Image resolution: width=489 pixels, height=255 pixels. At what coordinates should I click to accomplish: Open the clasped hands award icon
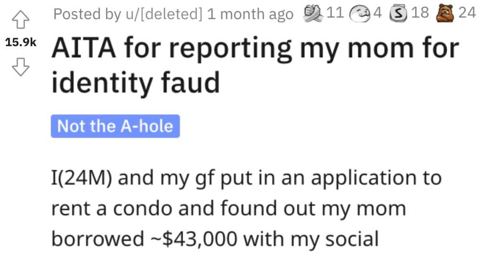[x=313, y=14]
